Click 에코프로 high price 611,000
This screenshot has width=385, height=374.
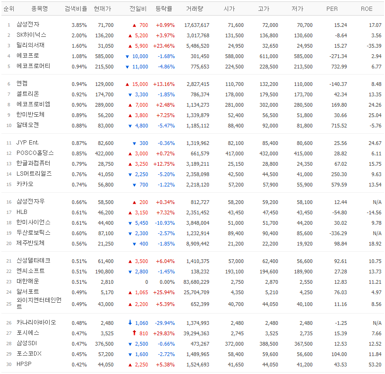[269, 56]
